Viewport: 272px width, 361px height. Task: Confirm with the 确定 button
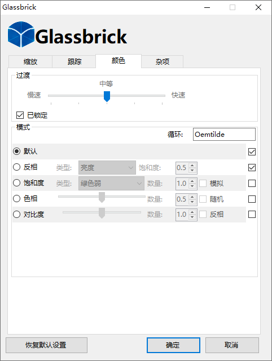click(173, 345)
